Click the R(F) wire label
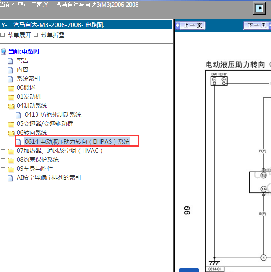The image size is (271, 272). coord(262,151)
